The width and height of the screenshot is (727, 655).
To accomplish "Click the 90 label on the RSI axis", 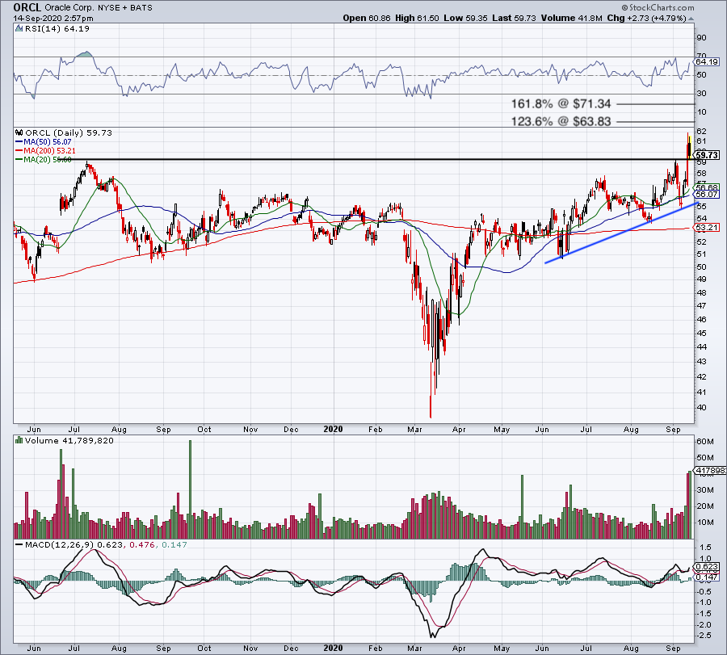I will coord(701,38).
